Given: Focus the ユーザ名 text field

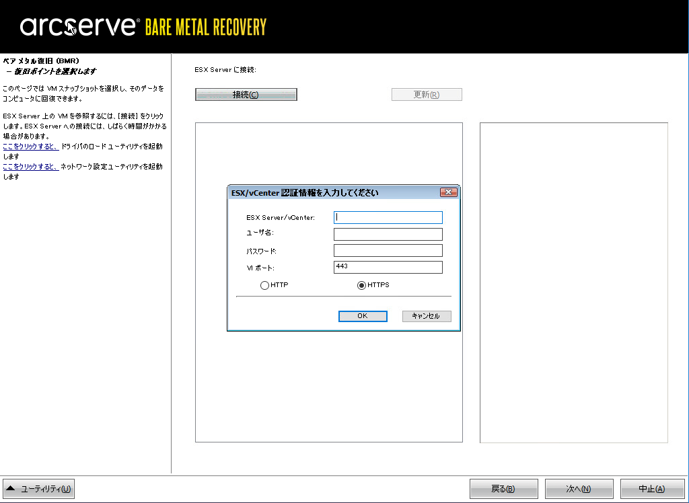Looking at the screenshot, I should [x=388, y=234].
